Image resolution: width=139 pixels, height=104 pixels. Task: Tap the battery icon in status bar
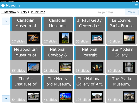[137, 1]
